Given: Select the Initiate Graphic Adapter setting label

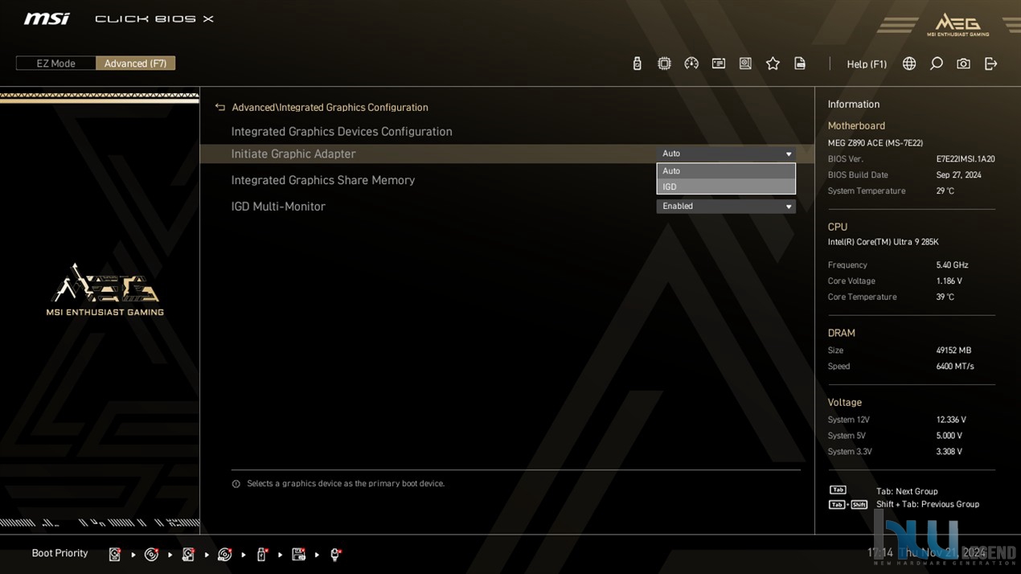Looking at the screenshot, I should [293, 154].
